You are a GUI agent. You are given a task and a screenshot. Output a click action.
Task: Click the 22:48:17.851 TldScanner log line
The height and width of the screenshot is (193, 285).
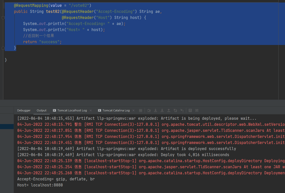coord(151,131)
